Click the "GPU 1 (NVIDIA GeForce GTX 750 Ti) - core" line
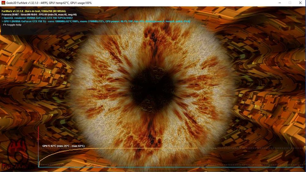 tap(95, 21)
